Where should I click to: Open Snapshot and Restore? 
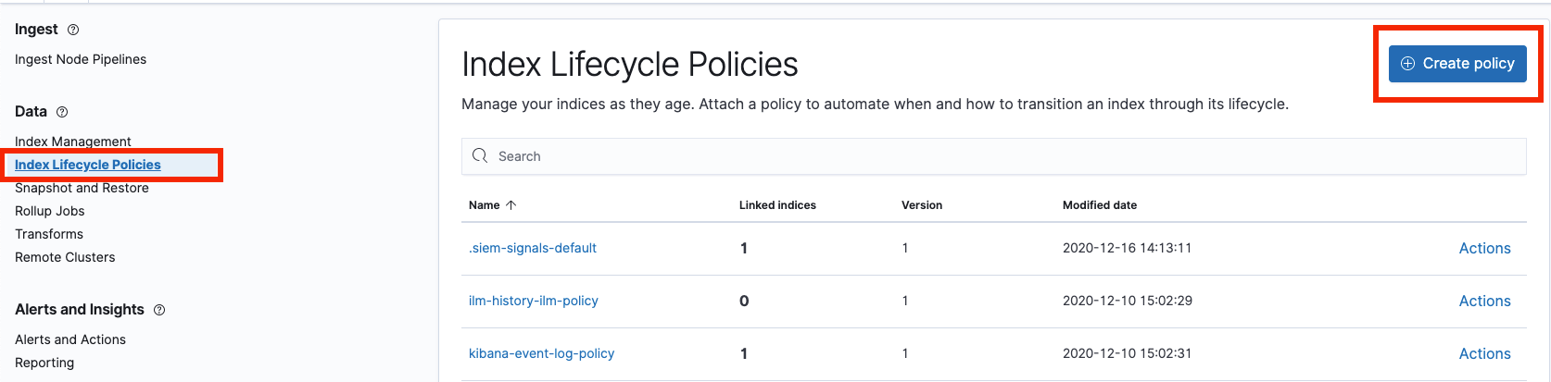click(82, 188)
